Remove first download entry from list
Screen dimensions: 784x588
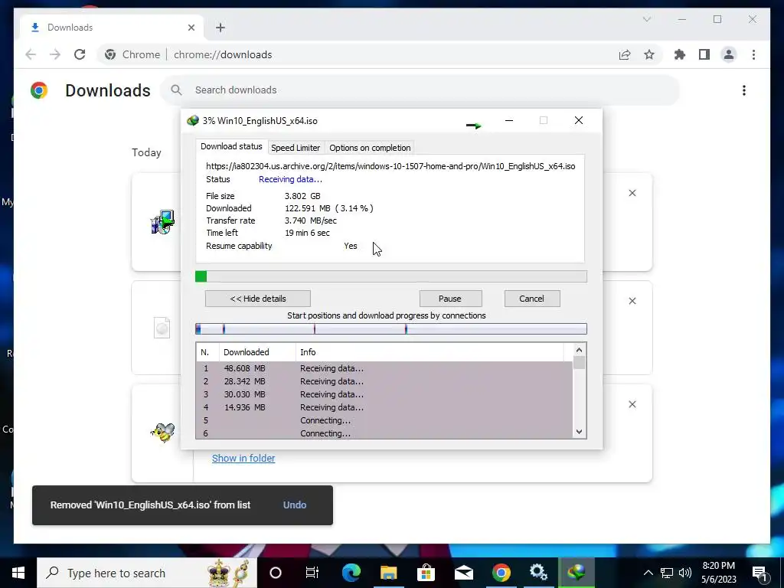[x=632, y=193]
